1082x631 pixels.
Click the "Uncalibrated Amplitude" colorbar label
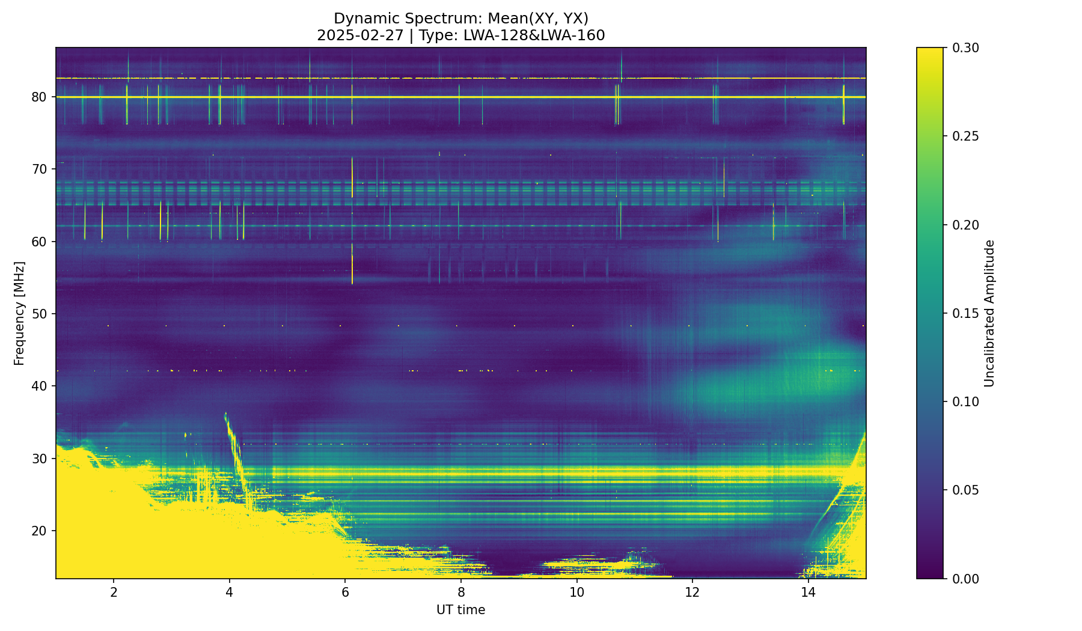pyautogui.click(x=989, y=313)
